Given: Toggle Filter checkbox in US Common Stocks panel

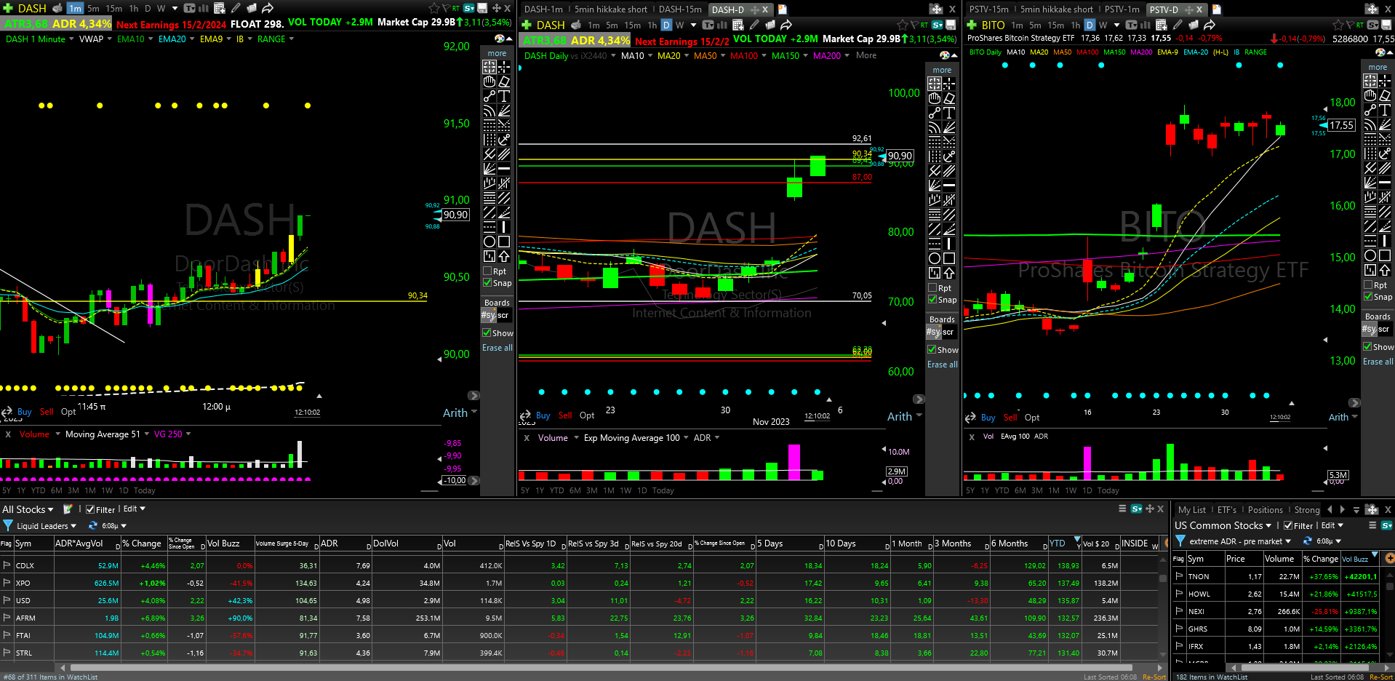Looking at the screenshot, I should tap(1288, 525).
